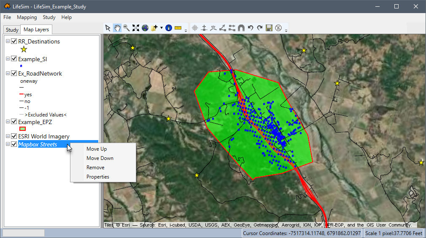Click the save floppy disk icon

[x=269, y=28]
